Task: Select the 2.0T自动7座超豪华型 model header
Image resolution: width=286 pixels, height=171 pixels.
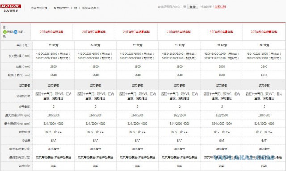Action: pyautogui.click(x=136, y=32)
